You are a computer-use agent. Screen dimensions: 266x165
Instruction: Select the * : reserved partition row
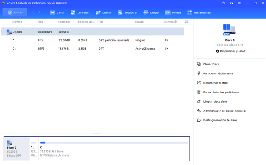(93, 40)
